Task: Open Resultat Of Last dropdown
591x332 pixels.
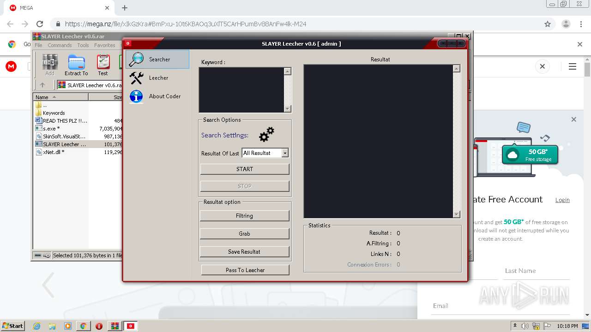Action: coord(285,153)
